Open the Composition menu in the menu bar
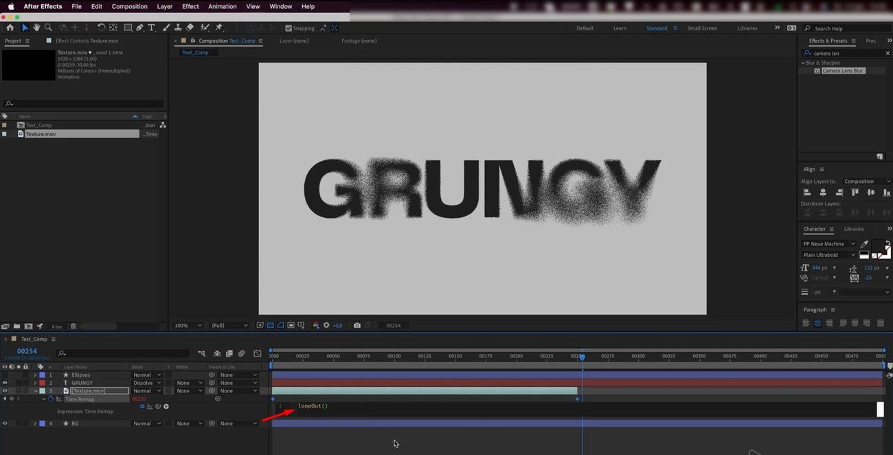The image size is (893, 455). coord(129,6)
